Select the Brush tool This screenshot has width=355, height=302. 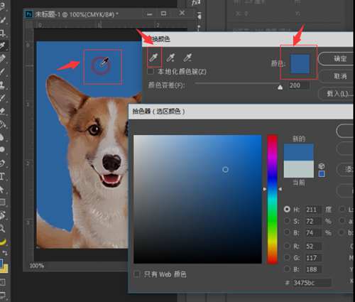tap(2, 71)
